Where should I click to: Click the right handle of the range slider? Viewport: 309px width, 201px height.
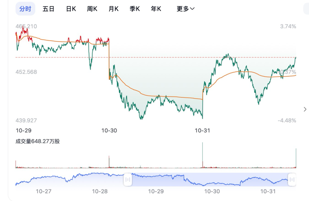click(292, 179)
